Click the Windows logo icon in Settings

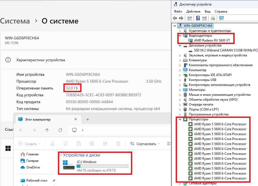8,148
